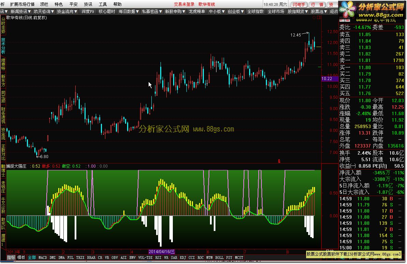This screenshot has height=264, width=407.
Task: Open the 股票池 dropdown
Action: click(x=319, y=11)
